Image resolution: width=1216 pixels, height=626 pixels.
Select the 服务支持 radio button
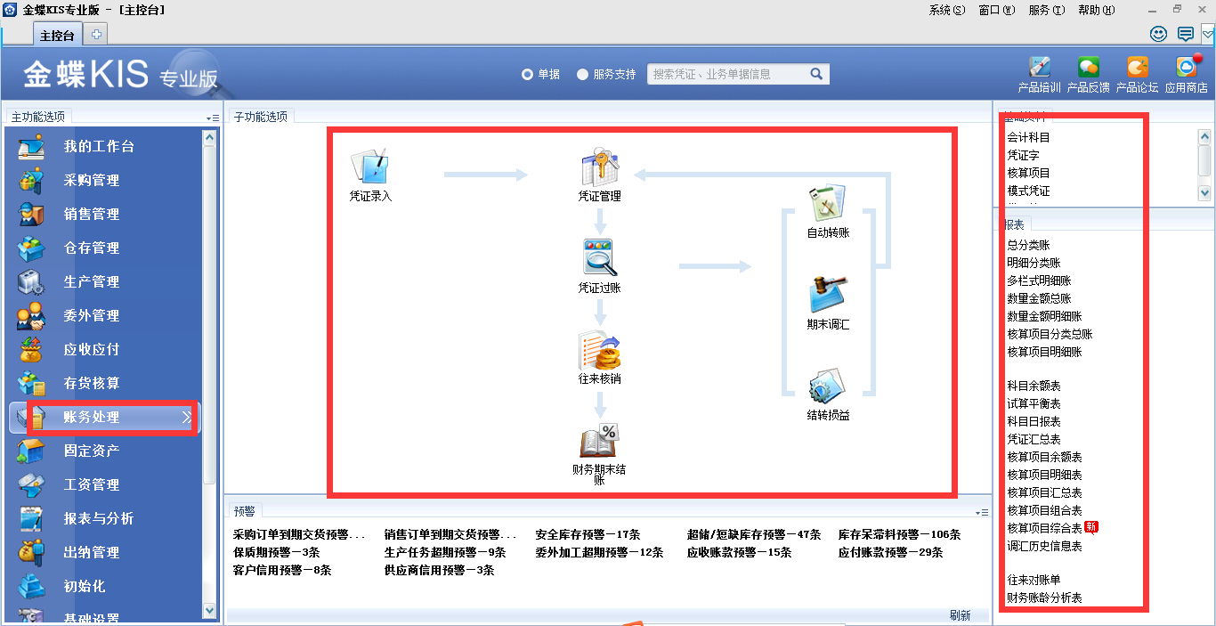click(x=583, y=75)
